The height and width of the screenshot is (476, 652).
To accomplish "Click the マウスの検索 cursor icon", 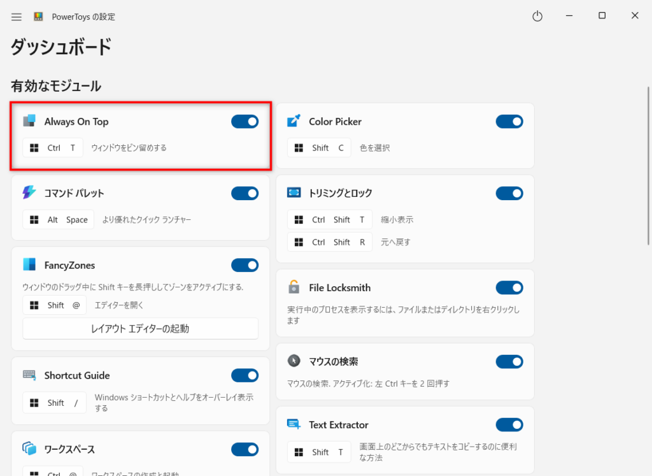I will click(x=294, y=361).
